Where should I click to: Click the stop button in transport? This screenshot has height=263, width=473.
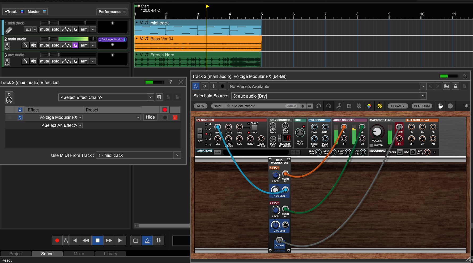97,240
